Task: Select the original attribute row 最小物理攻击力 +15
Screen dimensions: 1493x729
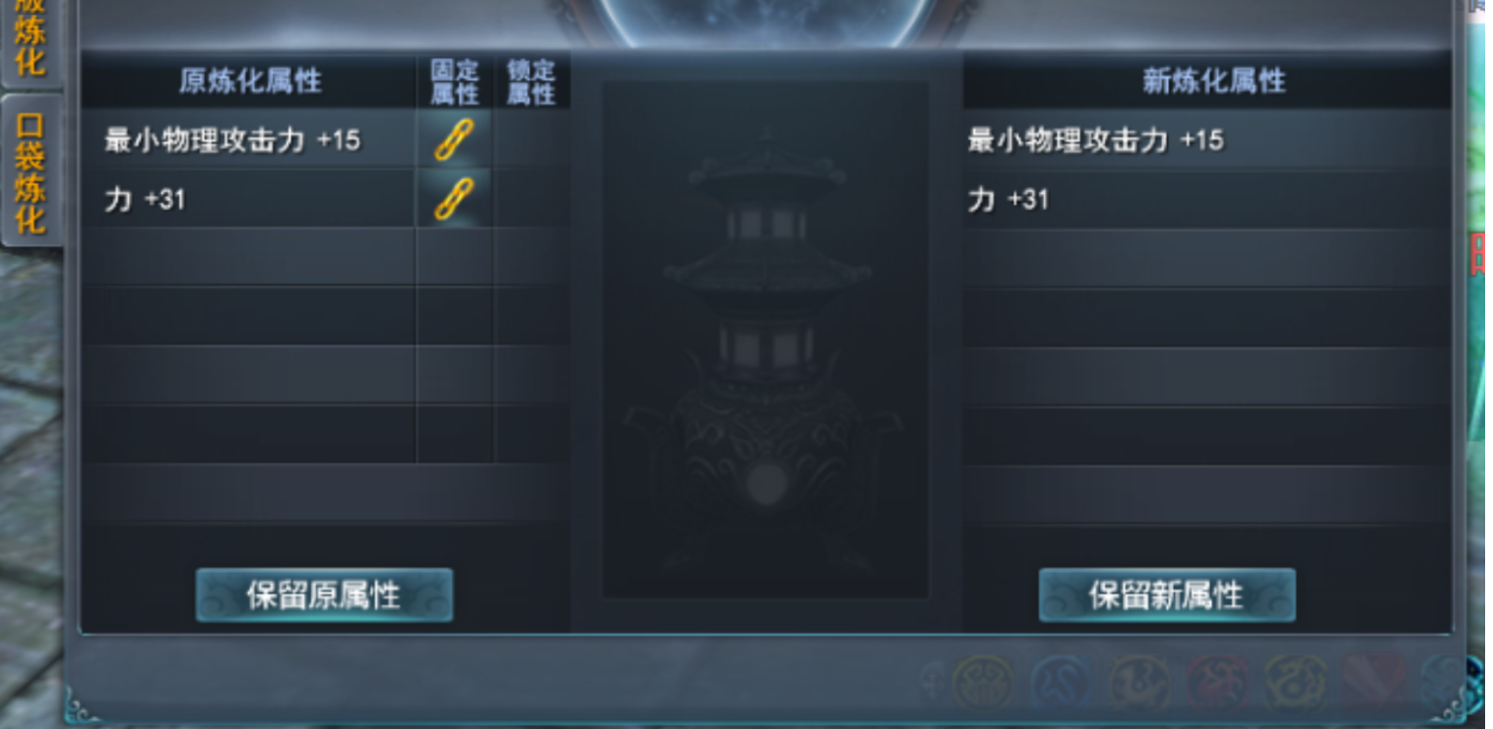Action: [x=248, y=140]
